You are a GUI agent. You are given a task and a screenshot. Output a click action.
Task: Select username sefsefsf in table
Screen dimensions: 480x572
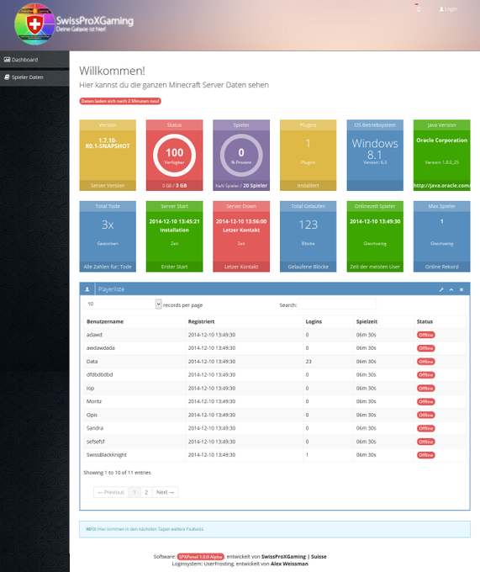click(x=96, y=442)
